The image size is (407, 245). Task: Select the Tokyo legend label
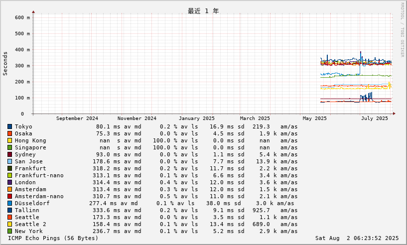23,126
